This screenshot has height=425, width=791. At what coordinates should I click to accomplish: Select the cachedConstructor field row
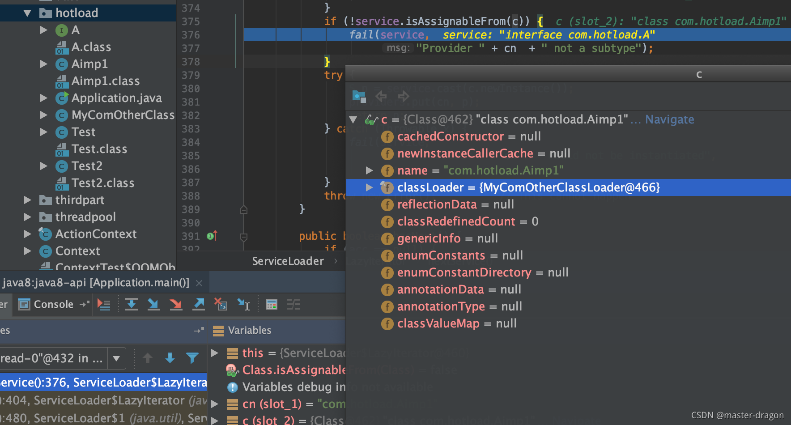(568, 136)
